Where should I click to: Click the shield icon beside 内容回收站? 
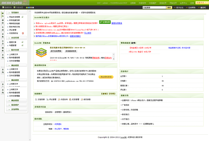[23, 33]
